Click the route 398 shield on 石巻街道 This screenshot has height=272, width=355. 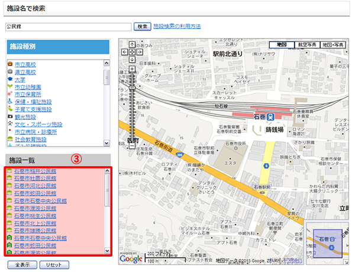coord(179,155)
